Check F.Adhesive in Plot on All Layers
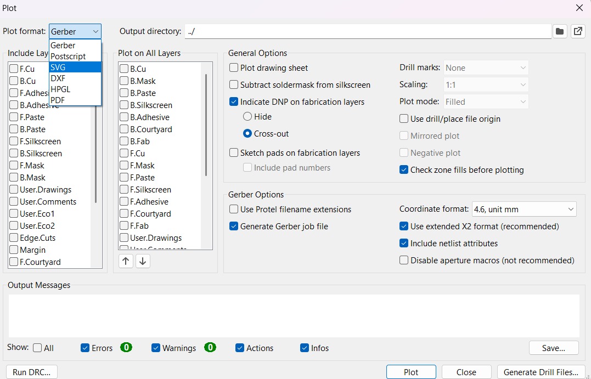 coord(124,201)
